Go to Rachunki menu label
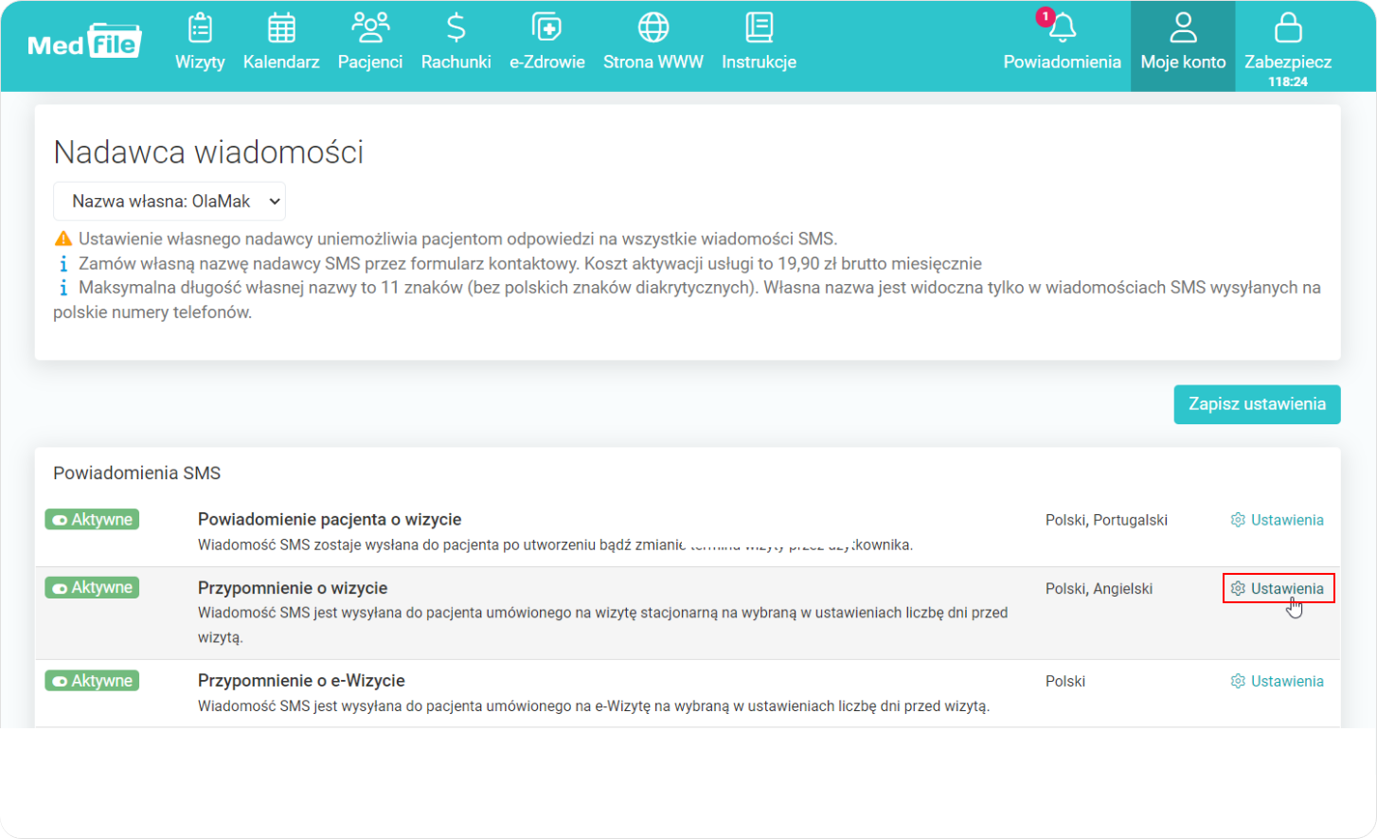1377x839 pixels. click(456, 62)
